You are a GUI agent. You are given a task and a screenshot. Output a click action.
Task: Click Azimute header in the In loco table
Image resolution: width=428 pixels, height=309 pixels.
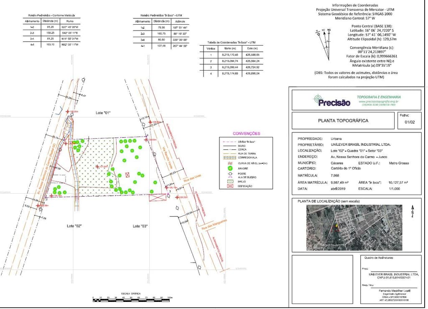coord(180,21)
